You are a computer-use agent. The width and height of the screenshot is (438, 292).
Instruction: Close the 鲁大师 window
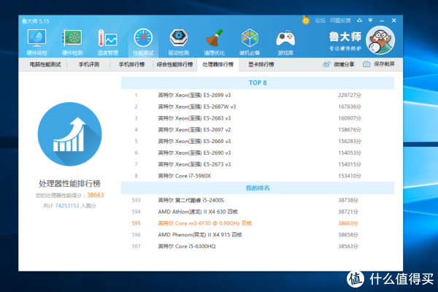click(394, 20)
